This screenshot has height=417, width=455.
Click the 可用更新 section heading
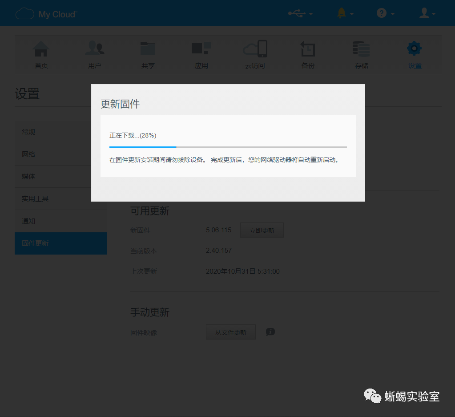click(x=150, y=211)
